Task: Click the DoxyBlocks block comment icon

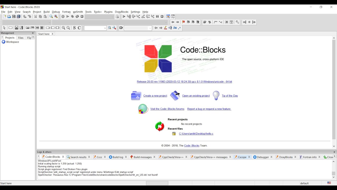Action: 216,22
